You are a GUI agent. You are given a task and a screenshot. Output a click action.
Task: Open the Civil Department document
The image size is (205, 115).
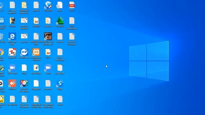72,23
